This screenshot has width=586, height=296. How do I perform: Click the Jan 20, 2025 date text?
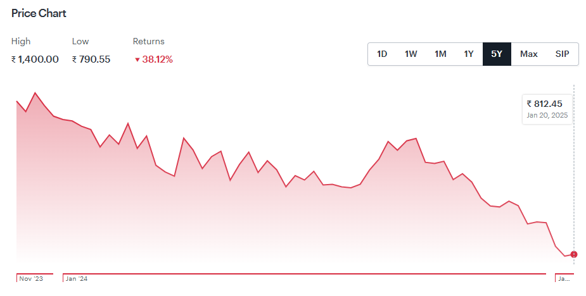pos(547,115)
